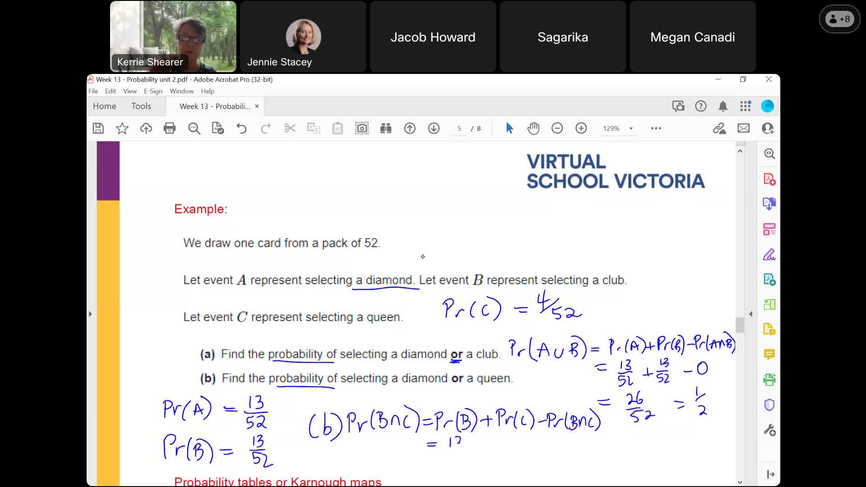Switch to the Tools tab

click(x=141, y=106)
